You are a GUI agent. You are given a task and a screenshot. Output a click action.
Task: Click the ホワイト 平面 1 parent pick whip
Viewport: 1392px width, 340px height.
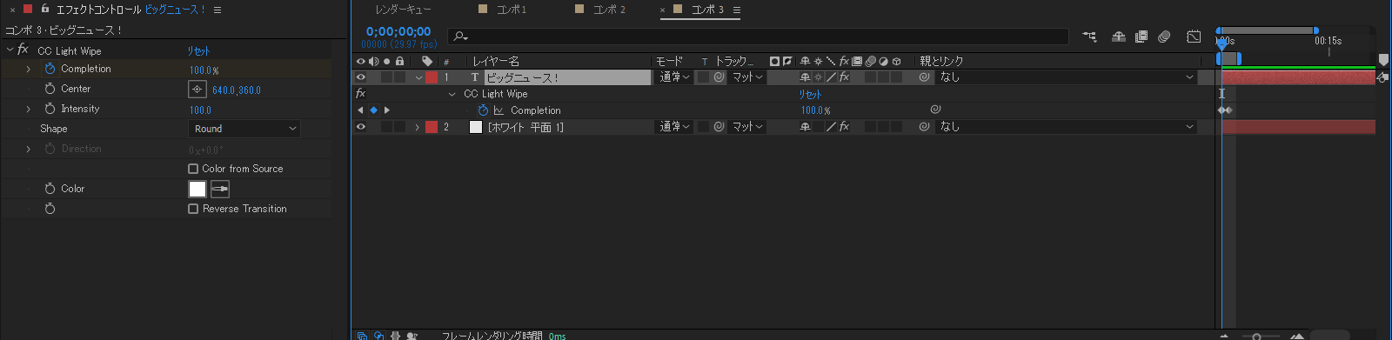point(924,127)
